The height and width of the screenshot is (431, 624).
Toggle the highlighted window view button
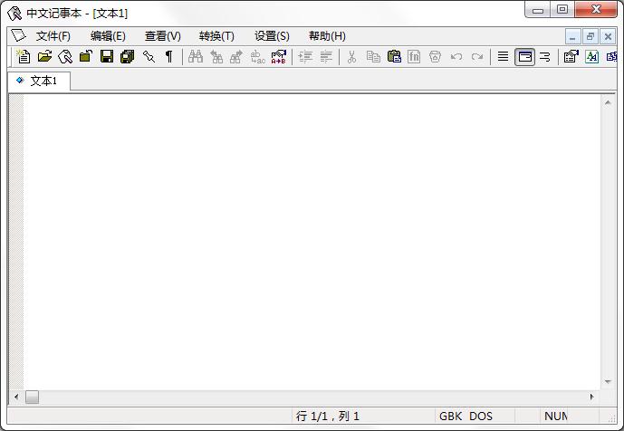524,57
